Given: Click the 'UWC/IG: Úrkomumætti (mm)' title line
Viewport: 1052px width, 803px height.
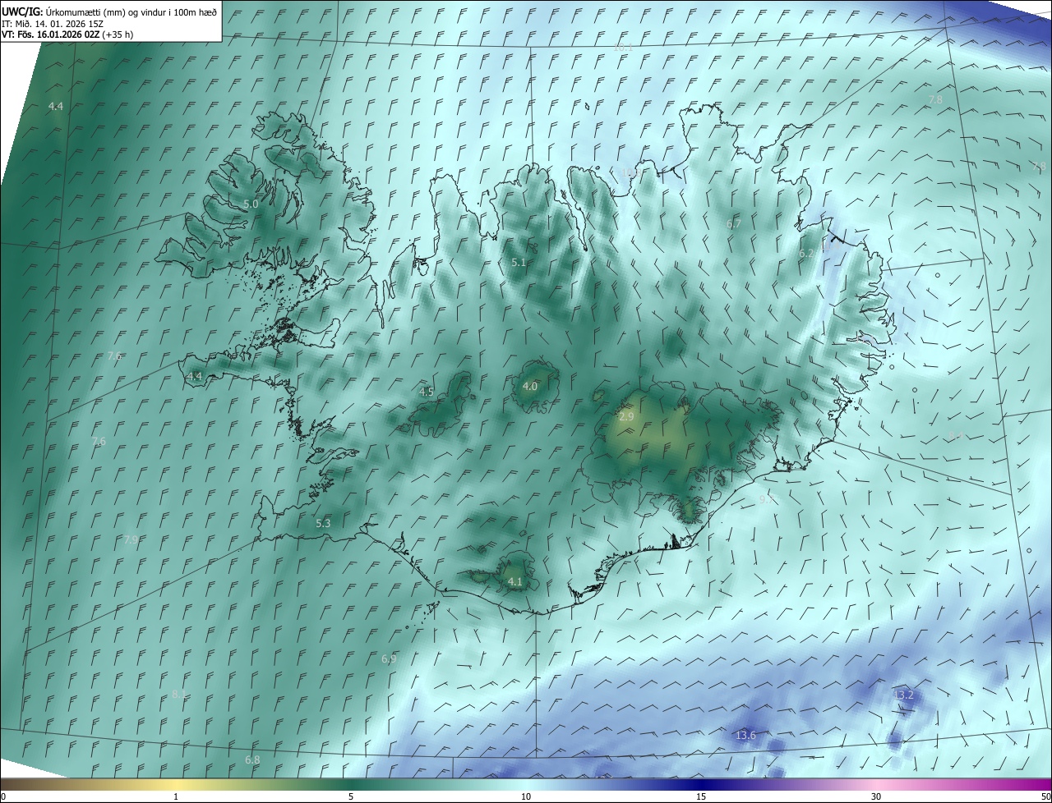Looking at the screenshot, I should coord(108,11).
